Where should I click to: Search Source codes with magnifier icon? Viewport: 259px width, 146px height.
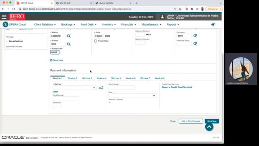69,44
